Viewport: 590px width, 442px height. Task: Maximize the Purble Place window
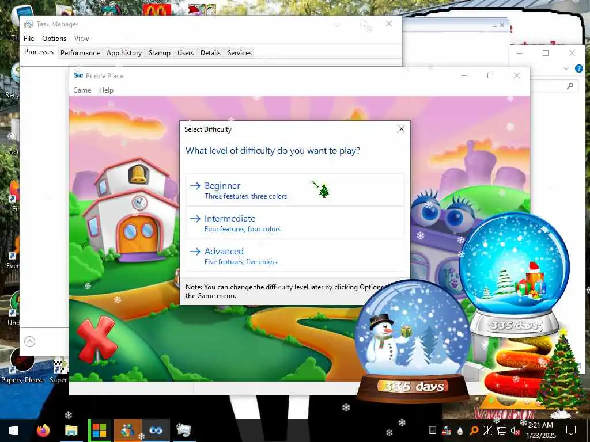[490, 75]
